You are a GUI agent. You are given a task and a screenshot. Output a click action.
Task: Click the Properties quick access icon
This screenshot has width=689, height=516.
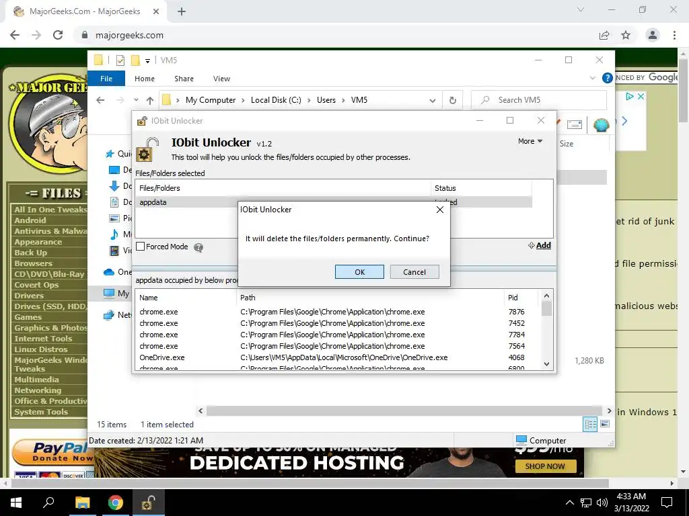click(x=120, y=60)
